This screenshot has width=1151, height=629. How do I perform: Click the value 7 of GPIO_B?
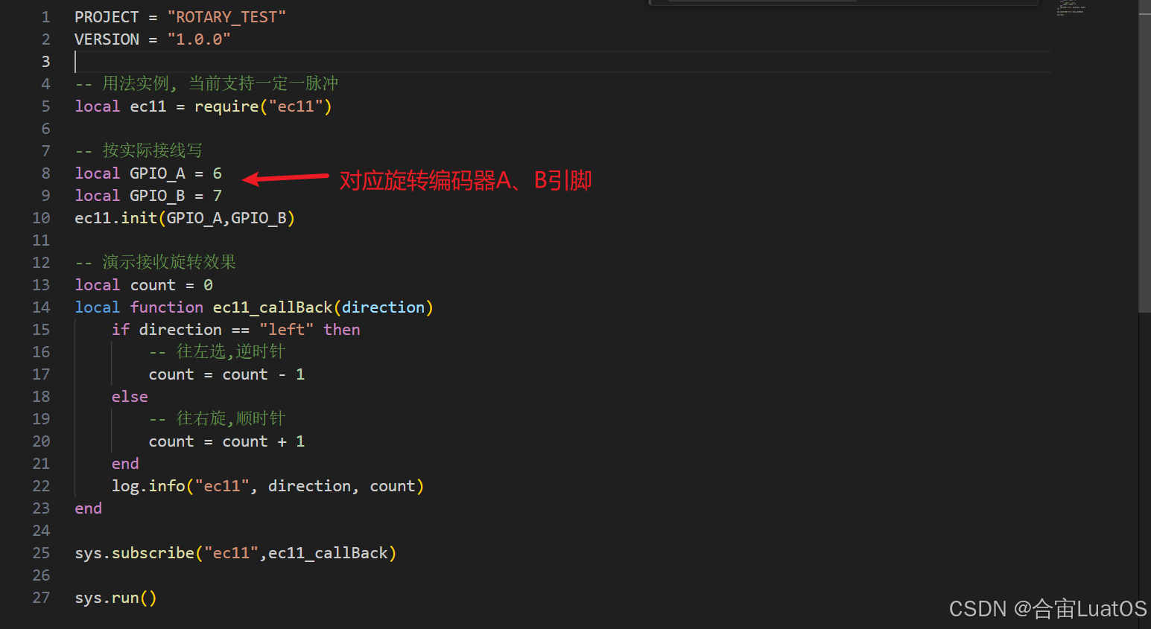pyautogui.click(x=218, y=196)
